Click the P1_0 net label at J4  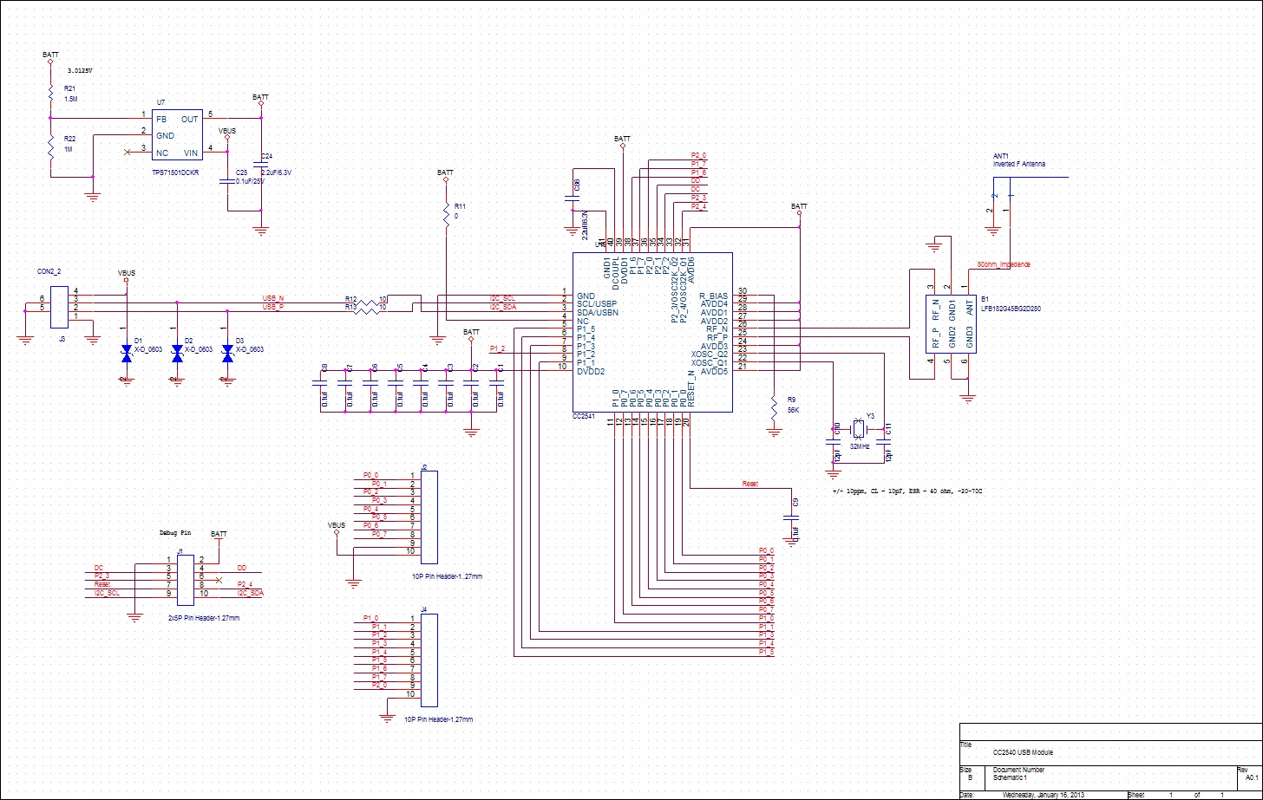click(371, 618)
